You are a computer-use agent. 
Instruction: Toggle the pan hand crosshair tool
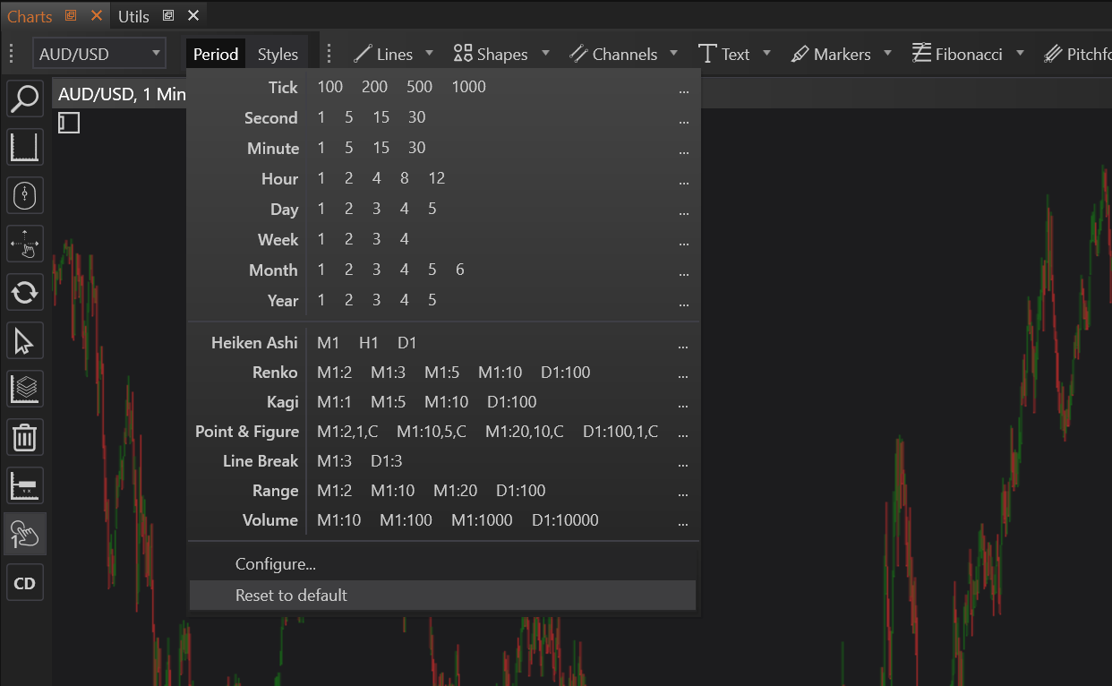[24, 244]
